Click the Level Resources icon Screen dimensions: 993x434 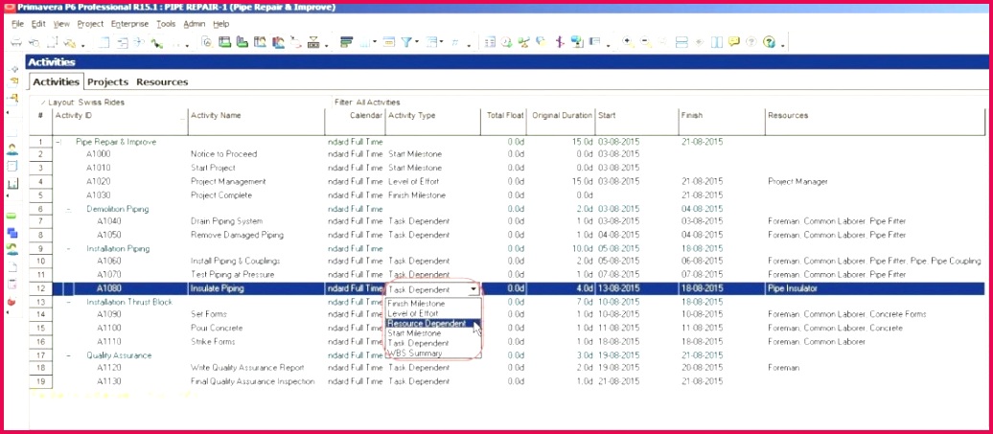tap(523, 42)
